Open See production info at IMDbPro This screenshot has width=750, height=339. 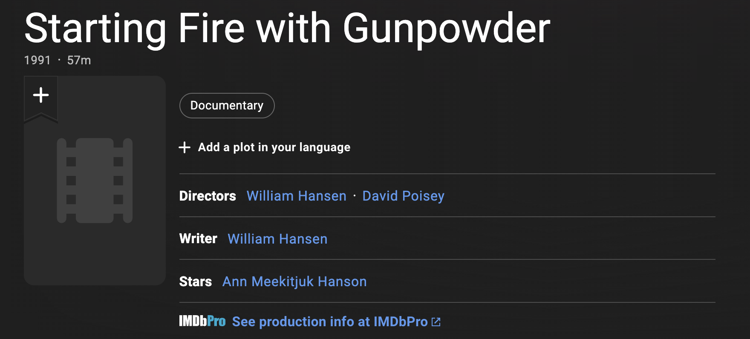[x=330, y=322]
